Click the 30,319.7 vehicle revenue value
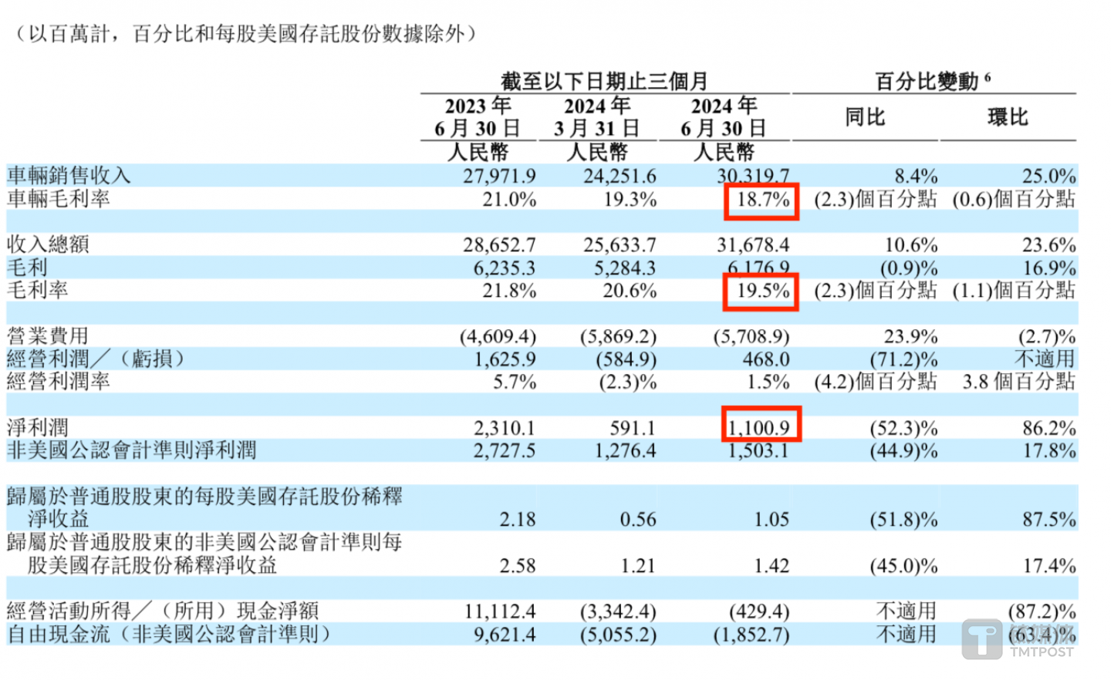 click(x=752, y=175)
